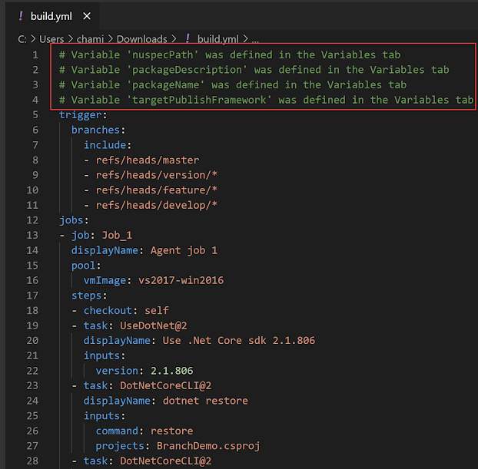The width and height of the screenshot is (478, 469).
Task: Click line number 28 in the gutter
Action: click(32, 461)
